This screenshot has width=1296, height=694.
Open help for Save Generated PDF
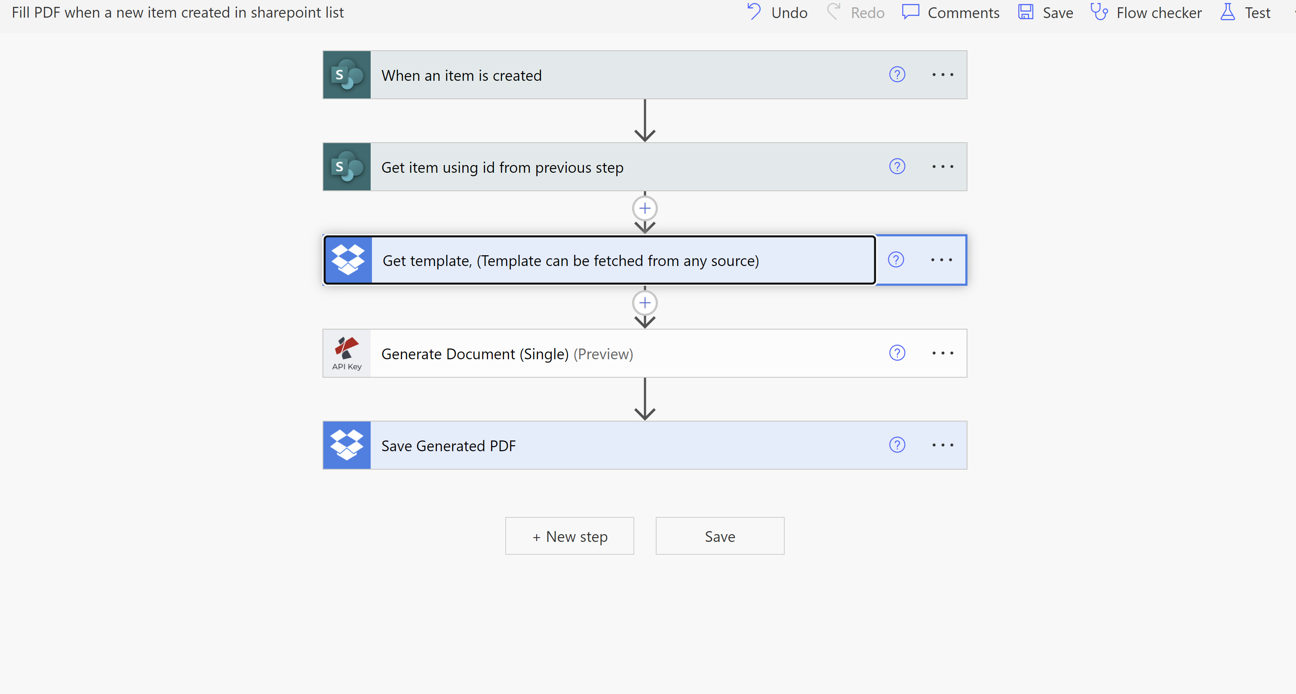(897, 445)
